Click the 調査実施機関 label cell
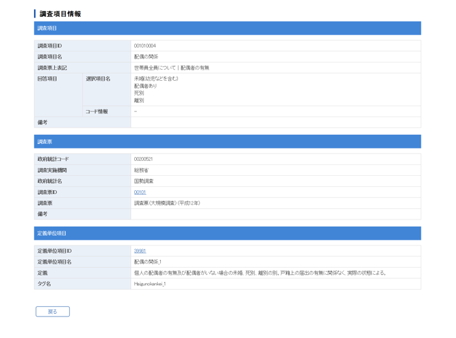This screenshot has width=456, height=338. 83,170
